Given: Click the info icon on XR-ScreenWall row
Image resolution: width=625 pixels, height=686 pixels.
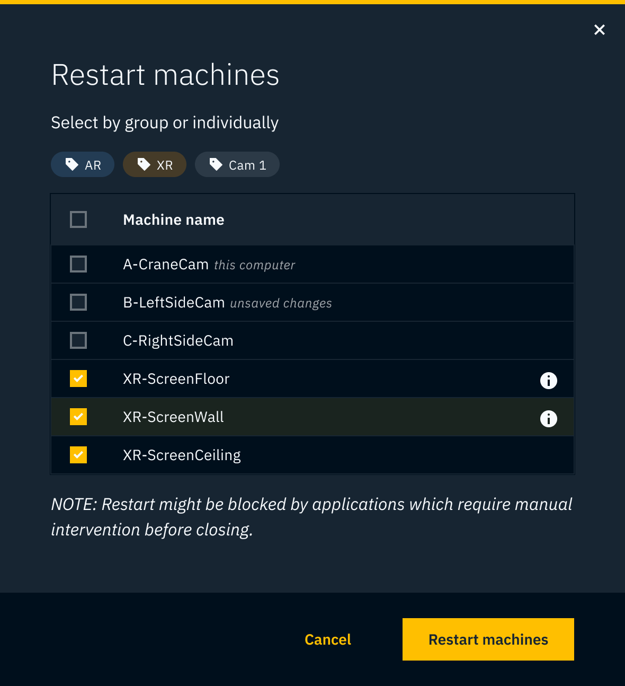Looking at the screenshot, I should pyautogui.click(x=548, y=418).
